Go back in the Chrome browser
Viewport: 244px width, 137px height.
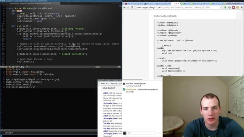pyautogui.click(x=124, y=8)
